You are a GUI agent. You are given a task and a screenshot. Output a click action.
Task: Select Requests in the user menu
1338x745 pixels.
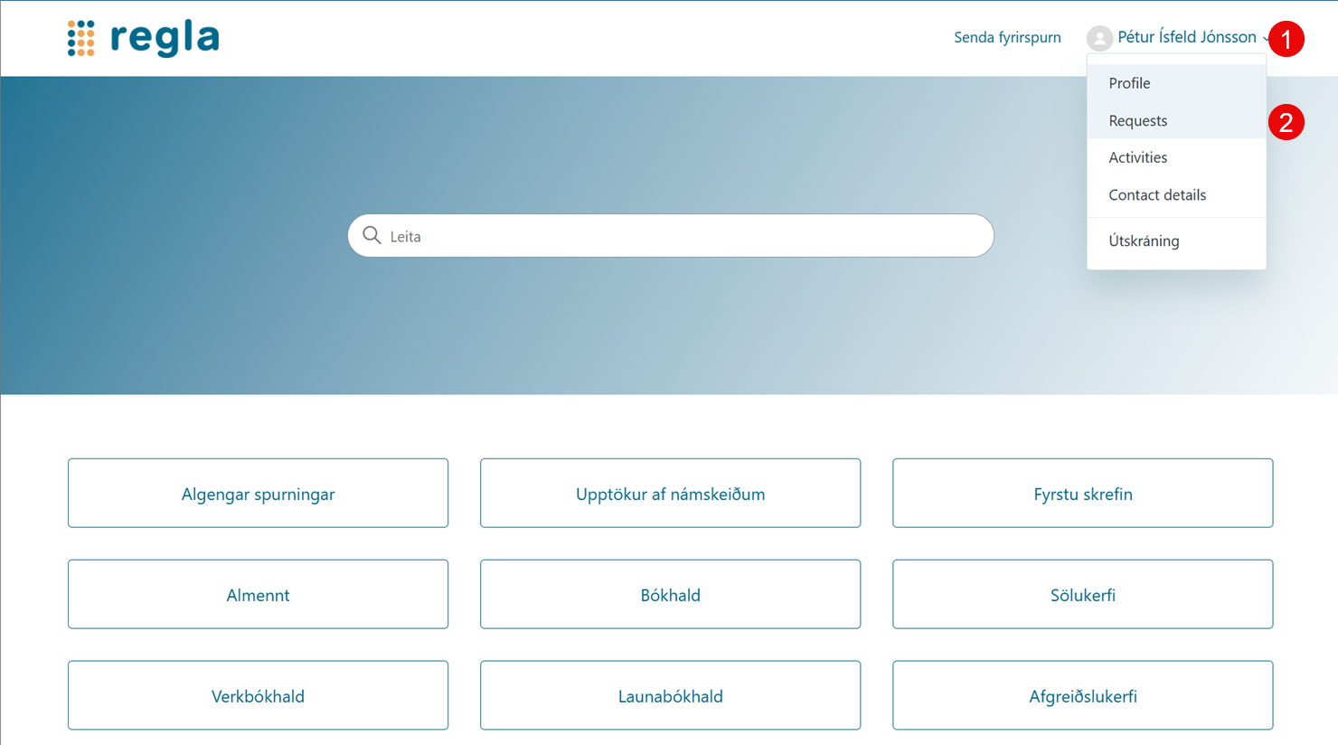(1137, 121)
